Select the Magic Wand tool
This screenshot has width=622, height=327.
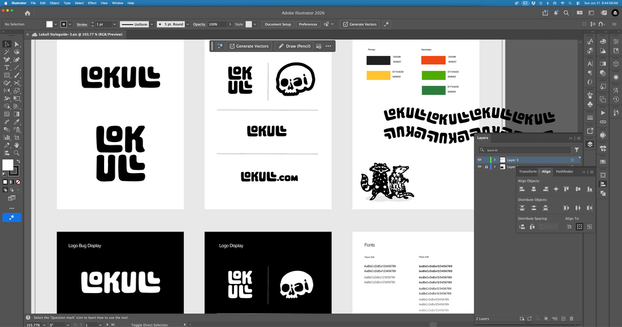click(7, 52)
